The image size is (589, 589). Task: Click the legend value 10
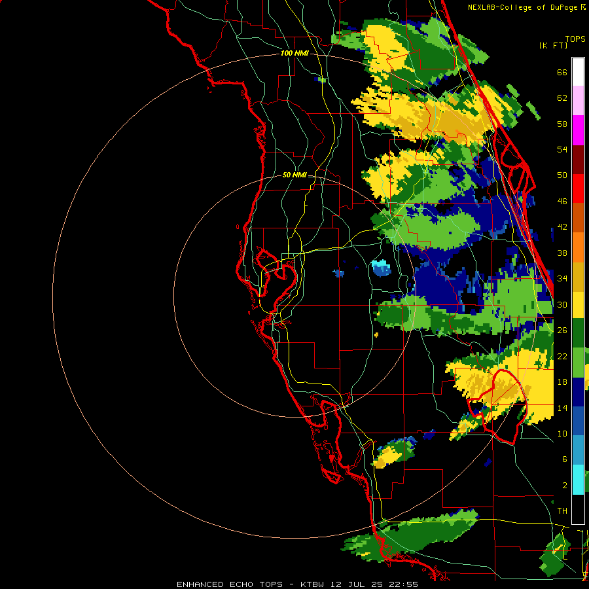pyautogui.click(x=562, y=433)
